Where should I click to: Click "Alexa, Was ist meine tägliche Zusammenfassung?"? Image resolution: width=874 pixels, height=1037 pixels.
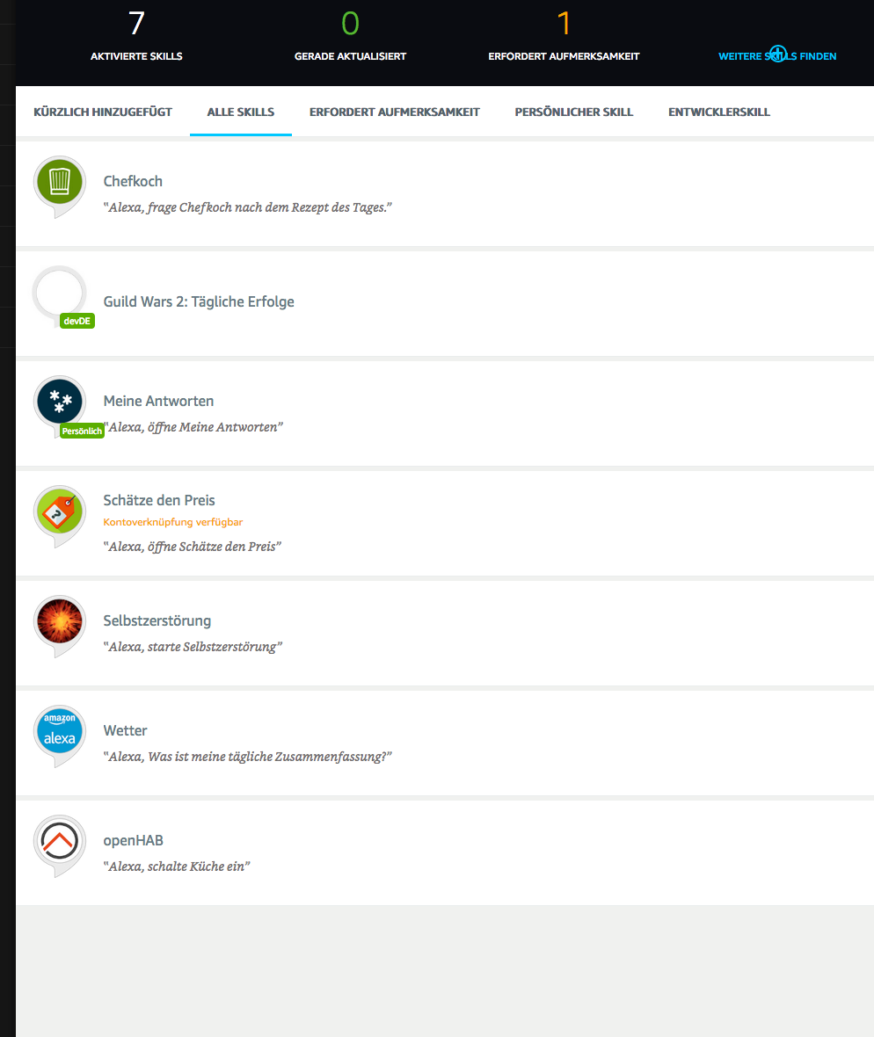(x=247, y=757)
